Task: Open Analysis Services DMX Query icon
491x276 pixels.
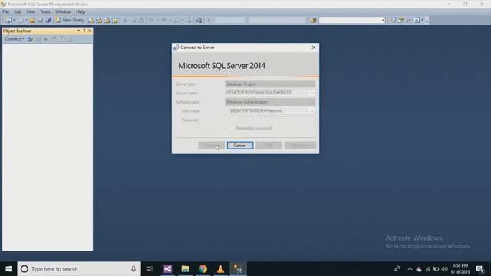Action: [x=107, y=21]
